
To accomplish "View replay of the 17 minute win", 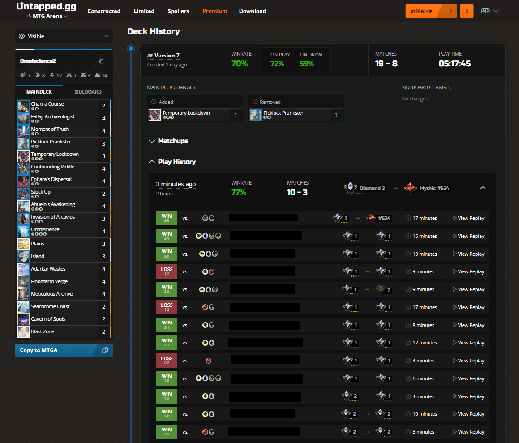I will coord(468,218).
